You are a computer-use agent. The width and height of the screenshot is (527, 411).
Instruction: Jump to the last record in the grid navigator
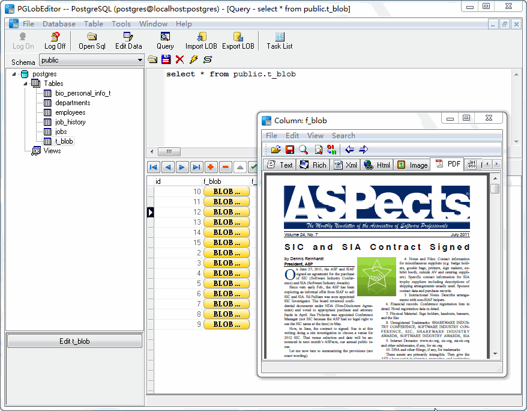click(x=196, y=167)
